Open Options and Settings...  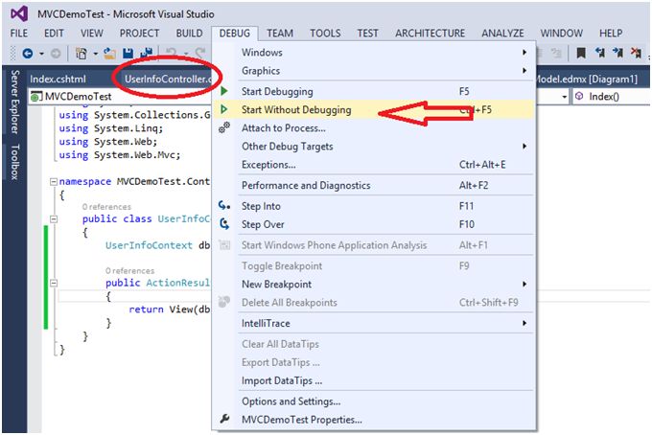[x=374, y=401]
